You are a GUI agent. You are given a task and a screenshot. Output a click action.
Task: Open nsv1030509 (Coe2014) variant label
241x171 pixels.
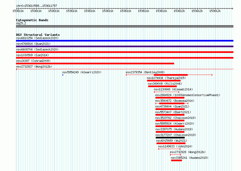click(32, 55)
